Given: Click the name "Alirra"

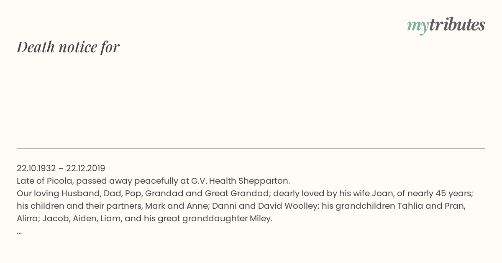Looking at the screenshot, I should pos(27,218).
